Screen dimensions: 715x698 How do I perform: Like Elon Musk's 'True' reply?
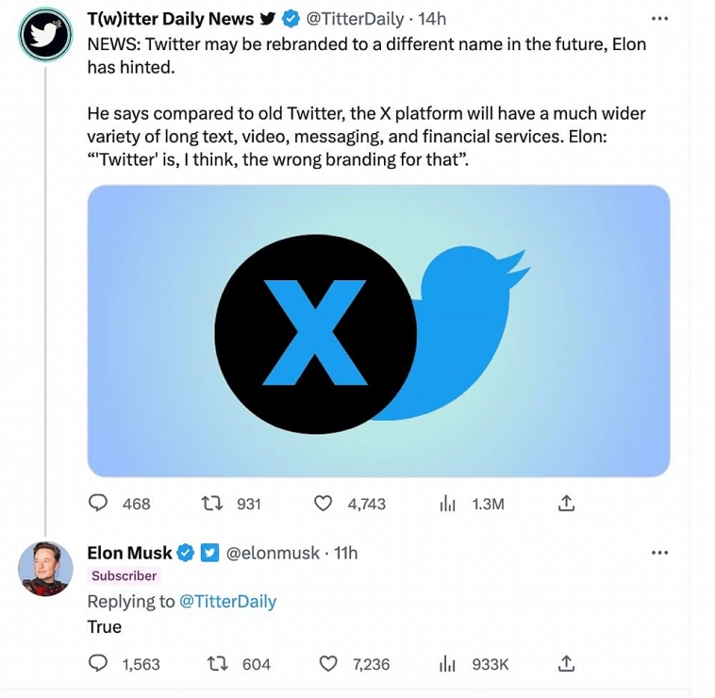pos(328,664)
